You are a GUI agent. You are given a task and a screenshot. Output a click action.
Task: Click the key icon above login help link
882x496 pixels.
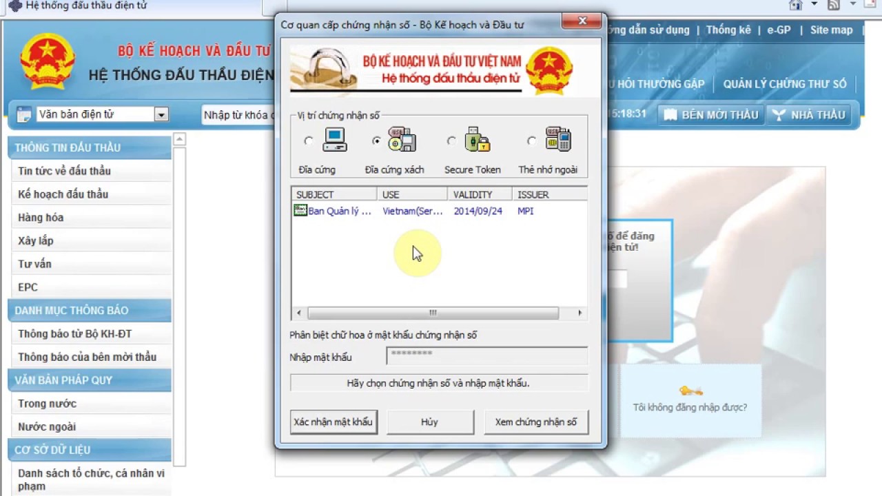click(x=690, y=391)
